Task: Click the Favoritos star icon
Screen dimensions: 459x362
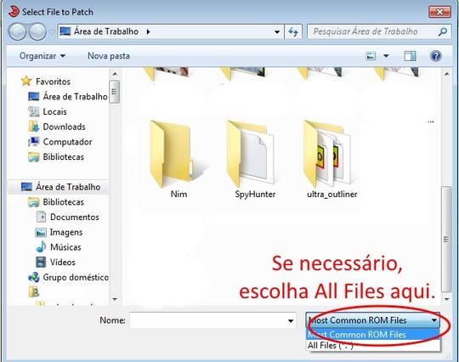Action: coord(26,81)
